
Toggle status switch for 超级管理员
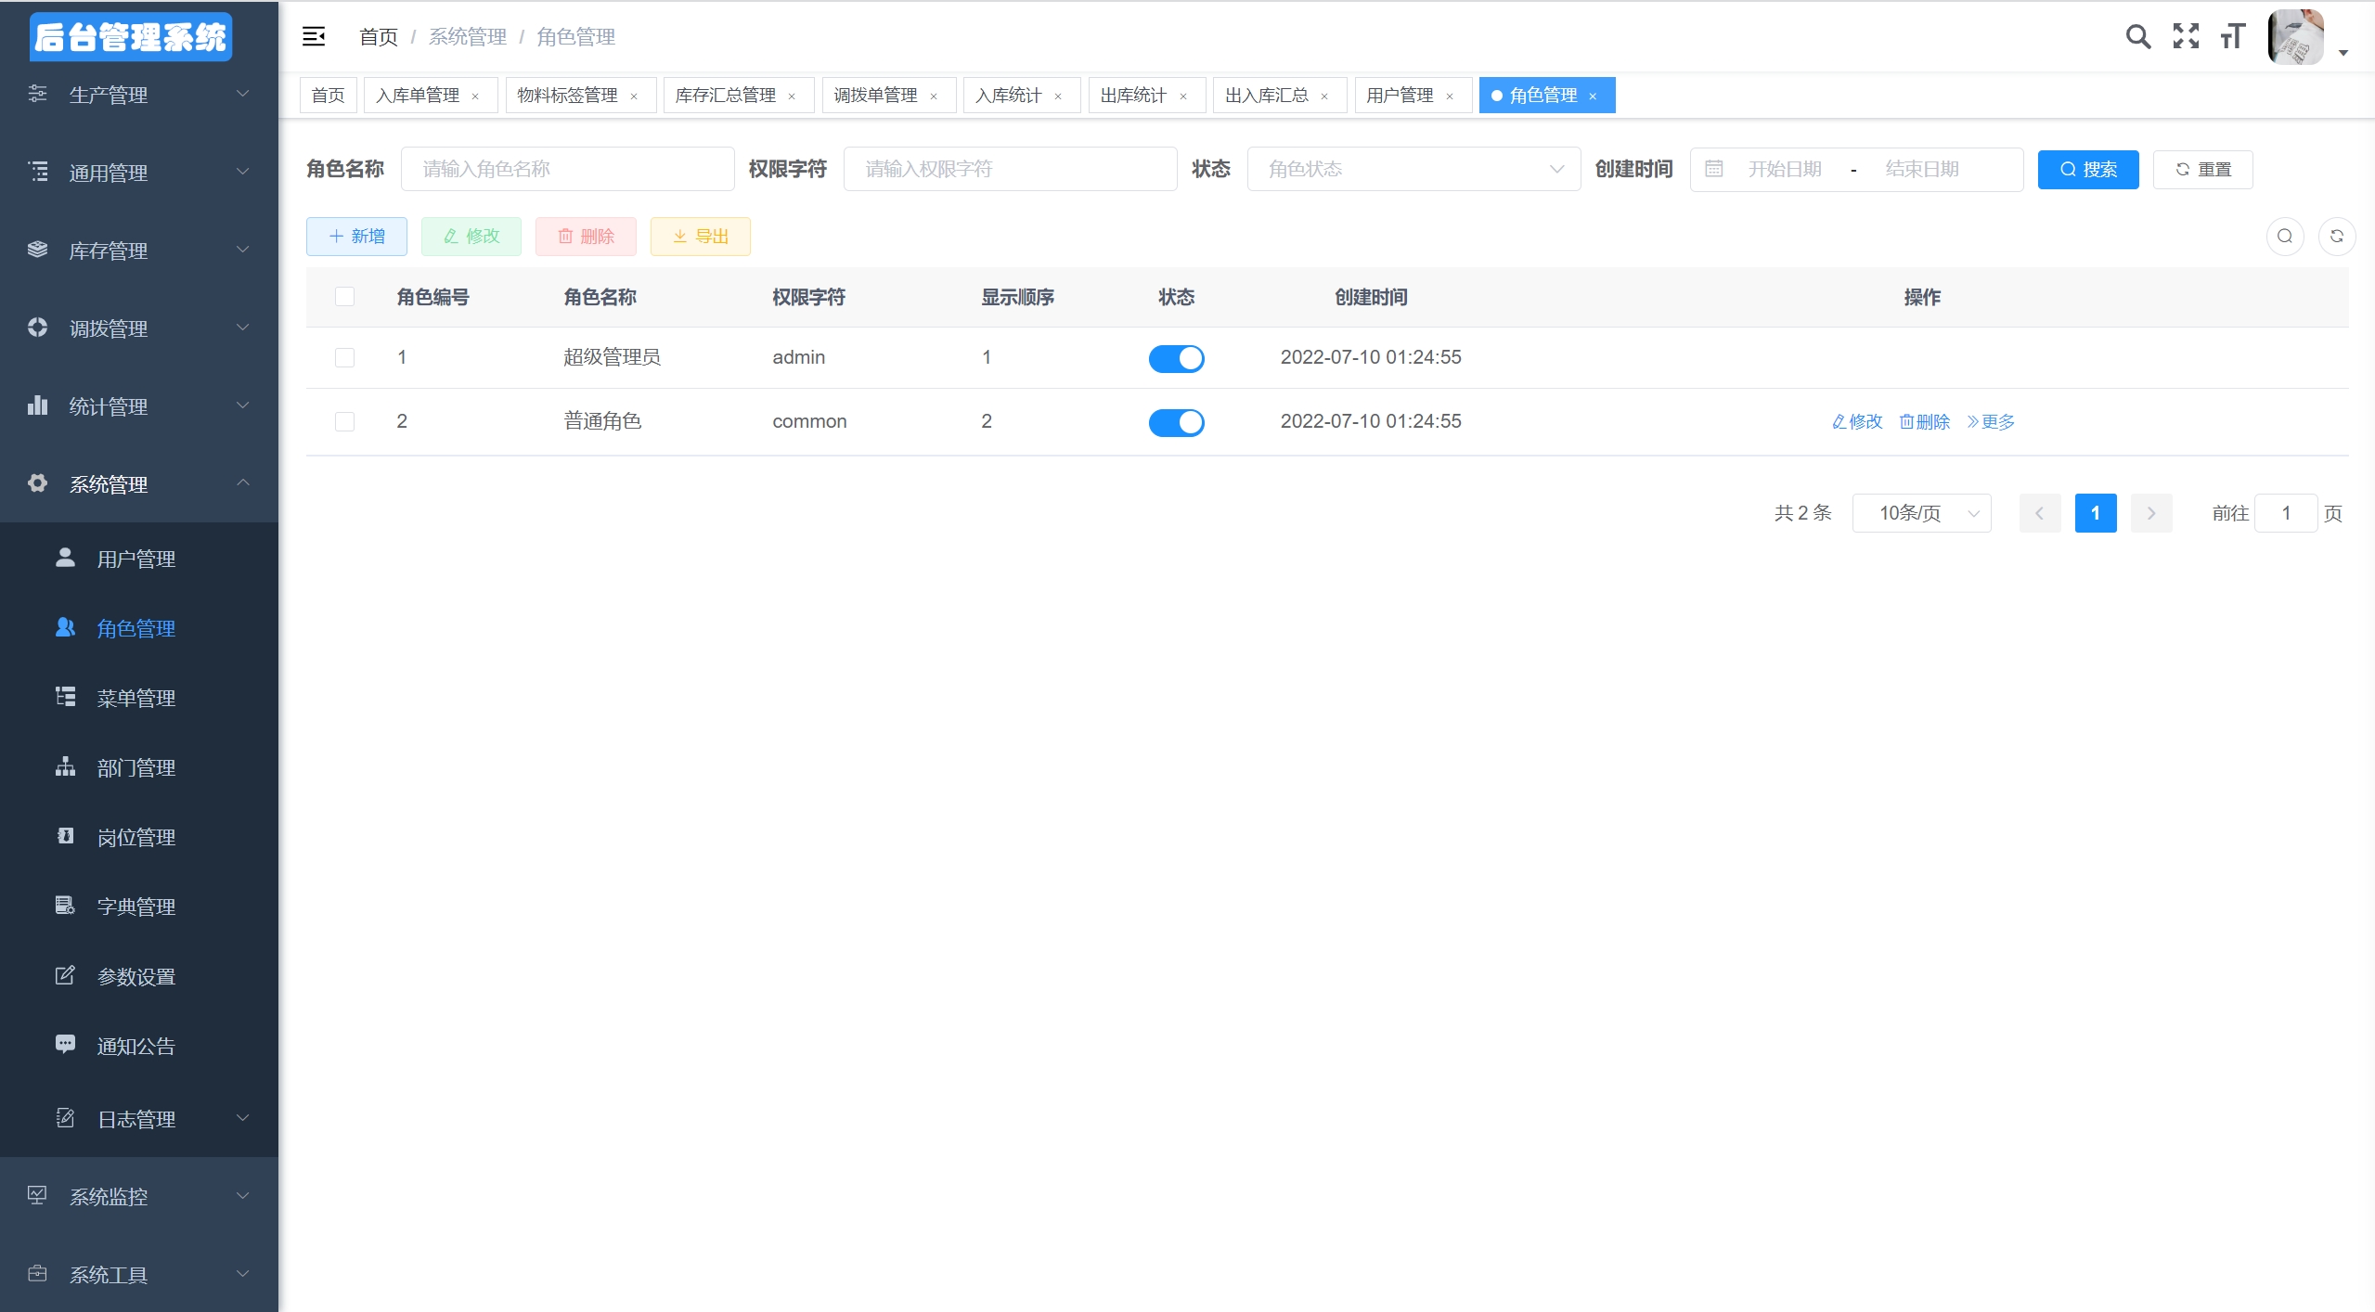pos(1176,358)
